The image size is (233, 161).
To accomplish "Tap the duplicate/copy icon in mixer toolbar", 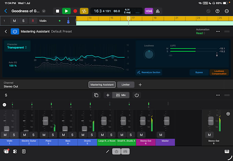I will pyautogui.click(x=96, y=95).
